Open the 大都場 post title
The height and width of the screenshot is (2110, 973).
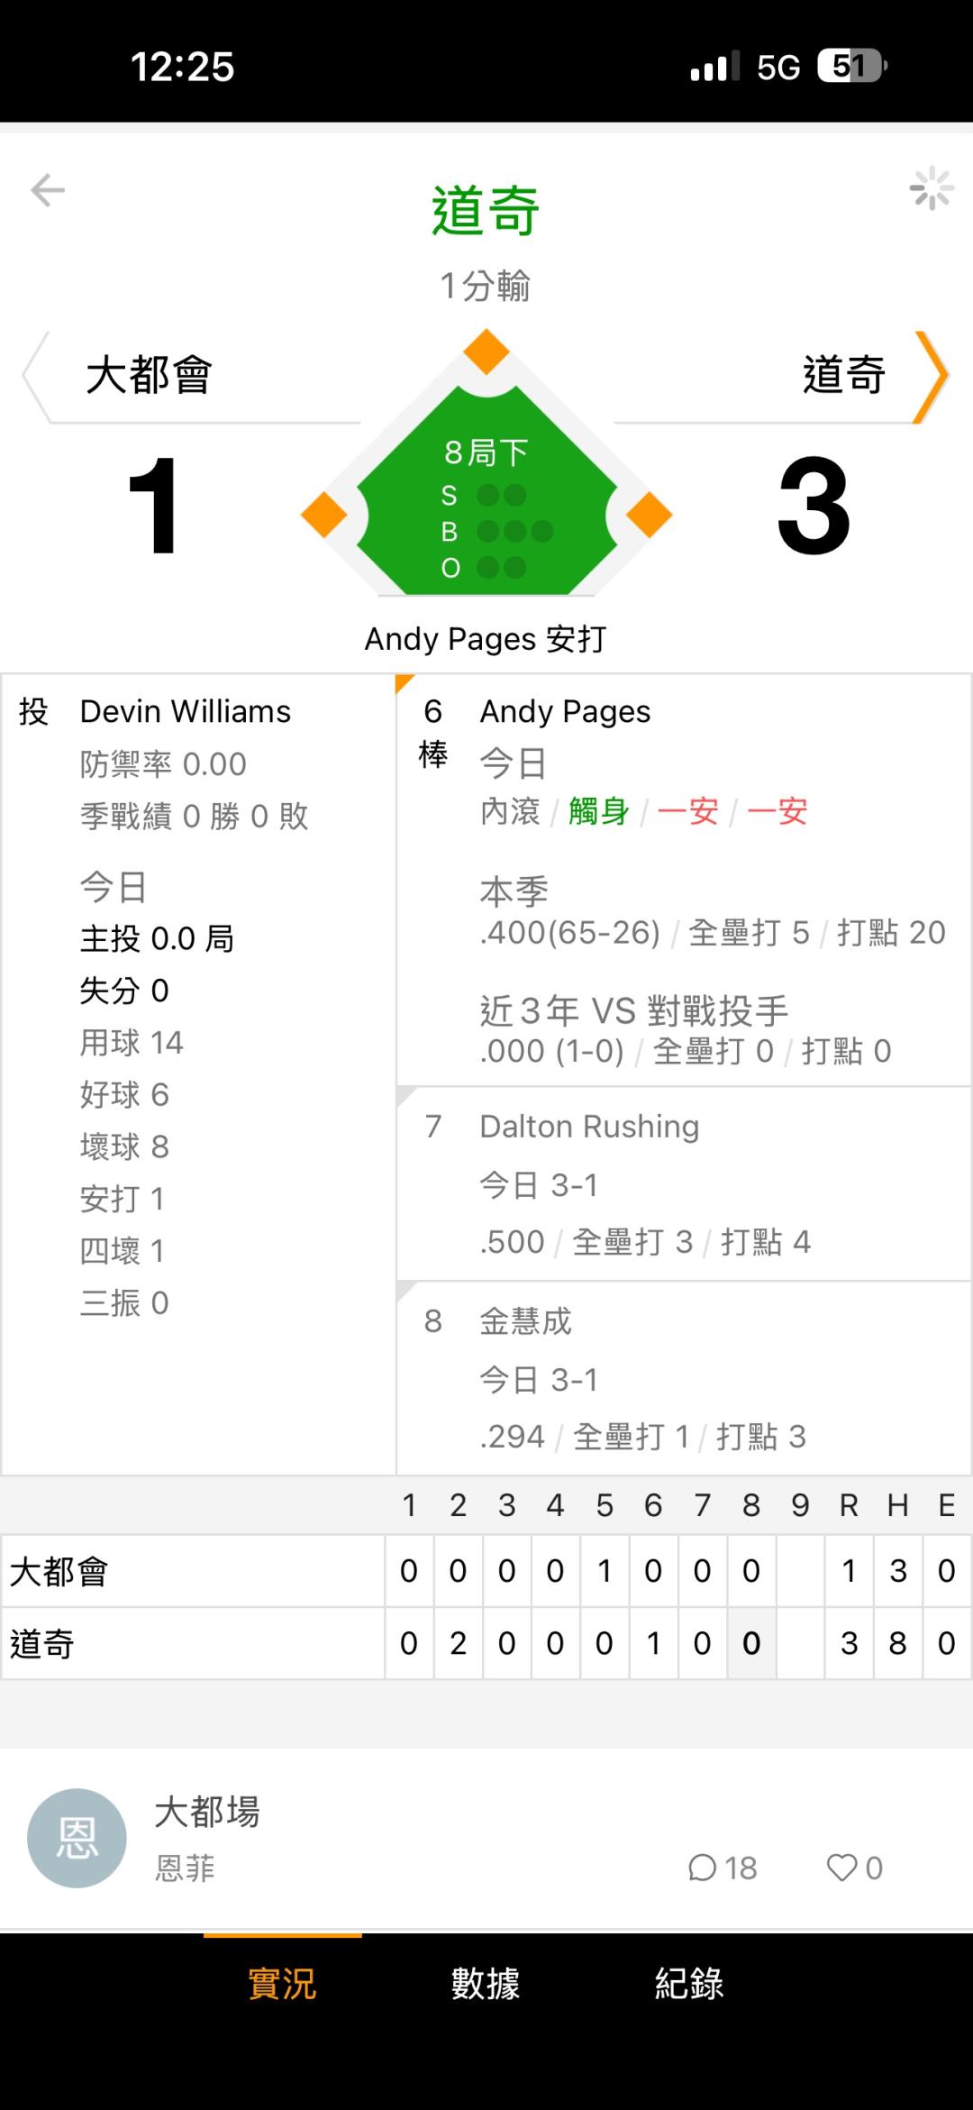pyautogui.click(x=207, y=1812)
